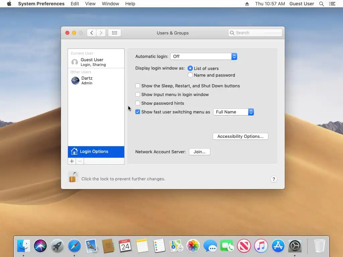343x257 pixels.
Task: Show all preferences grid icon
Action: click(115, 33)
